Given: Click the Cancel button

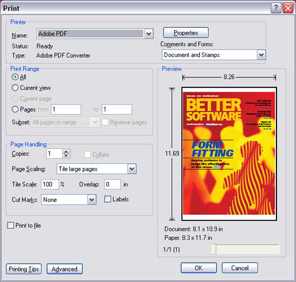Looking at the screenshot, I should coord(240,268).
